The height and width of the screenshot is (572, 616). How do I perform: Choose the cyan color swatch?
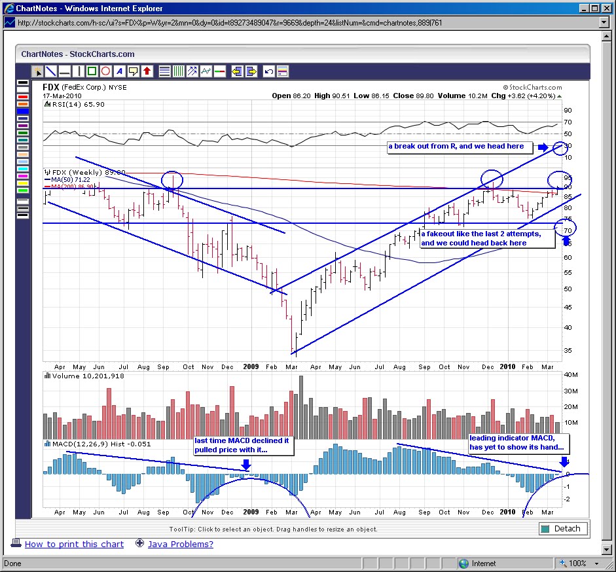point(23,169)
